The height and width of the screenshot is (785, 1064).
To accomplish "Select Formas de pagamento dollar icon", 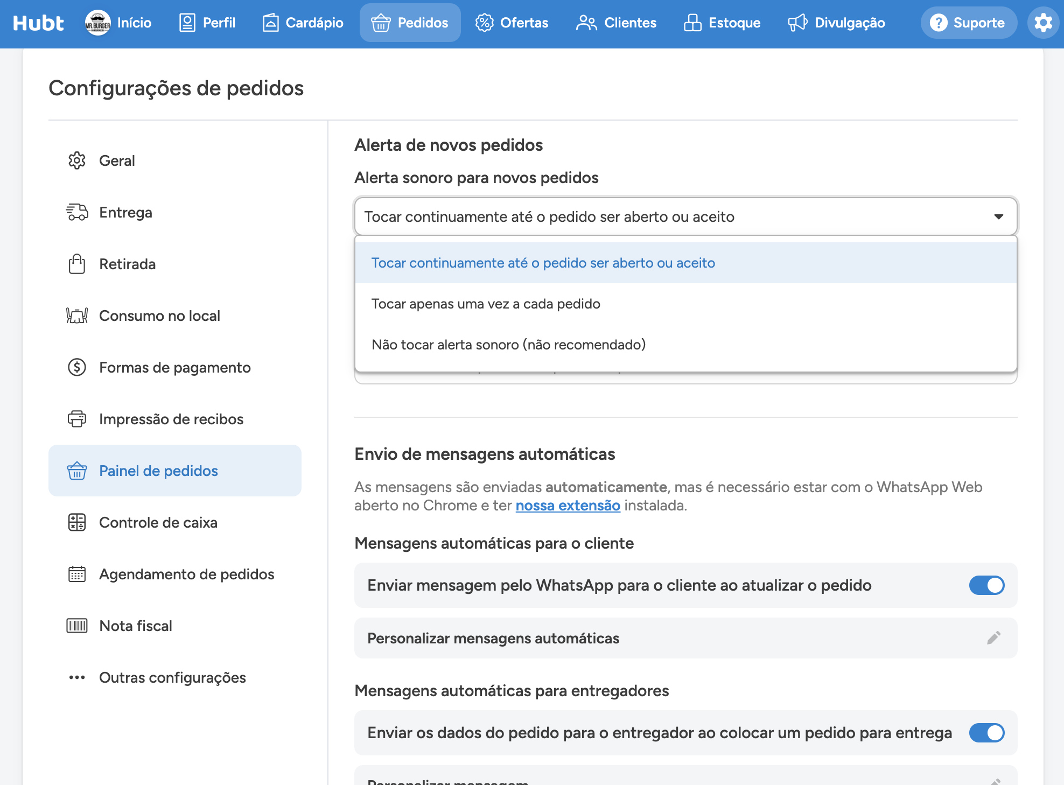I will point(77,367).
